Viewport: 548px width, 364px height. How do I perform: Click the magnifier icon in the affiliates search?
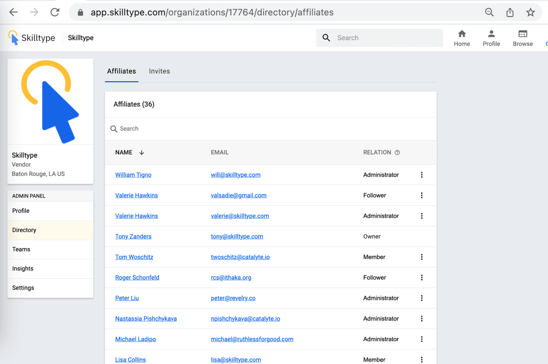tap(113, 129)
